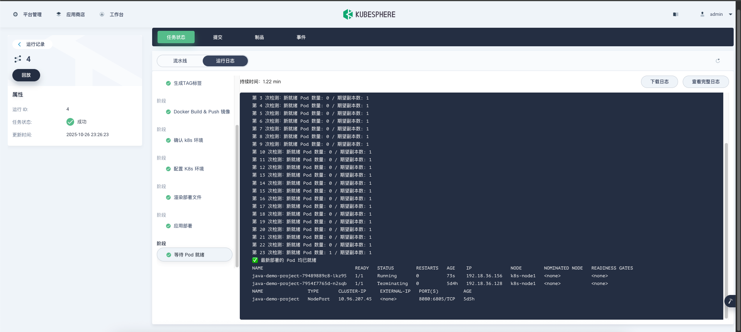Click the 下载日志 button
741x332 pixels.
[x=659, y=82]
